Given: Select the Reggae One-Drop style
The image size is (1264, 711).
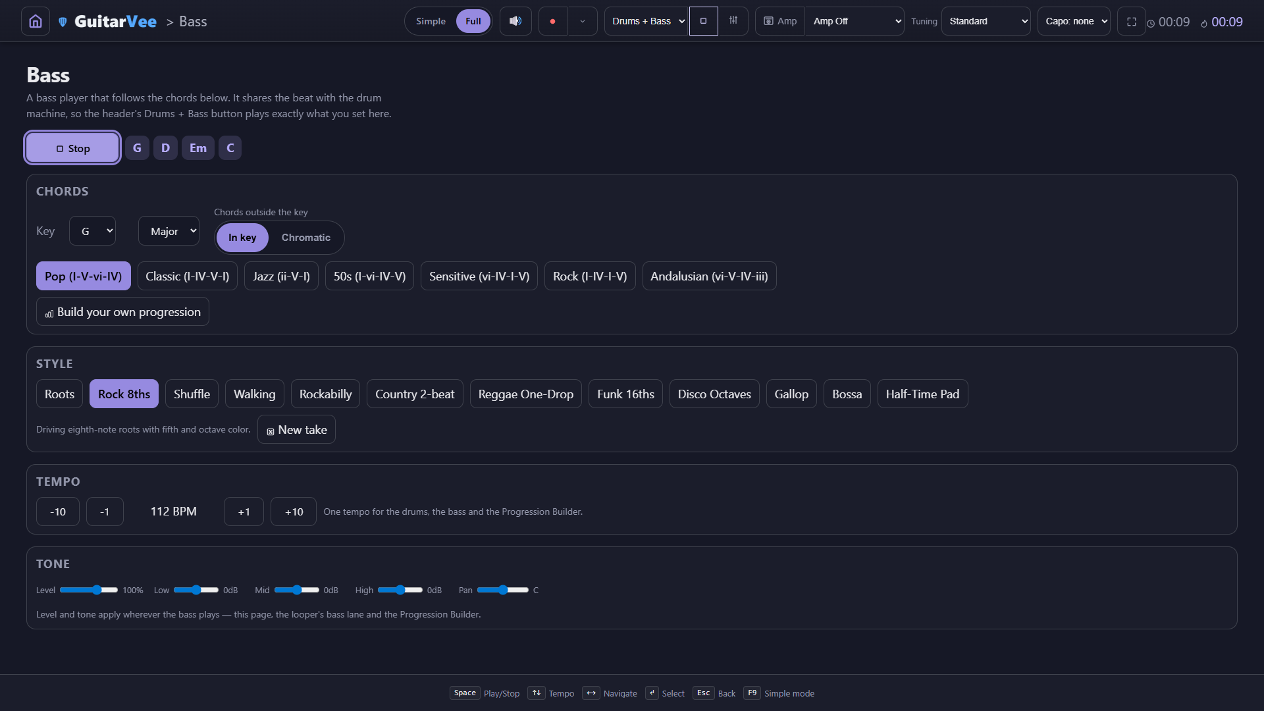Looking at the screenshot, I should pyautogui.click(x=525, y=394).
